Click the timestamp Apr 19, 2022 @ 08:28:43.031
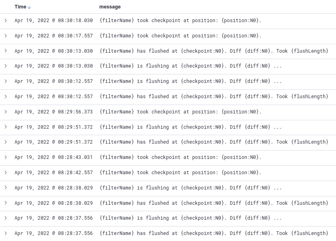336x241 pixels. pyautogui.click(x=54, y=157)
